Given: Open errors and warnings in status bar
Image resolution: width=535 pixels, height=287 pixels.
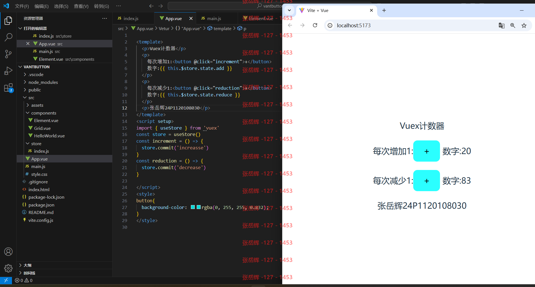Looking at the screenshot, I should pos(24,280).
